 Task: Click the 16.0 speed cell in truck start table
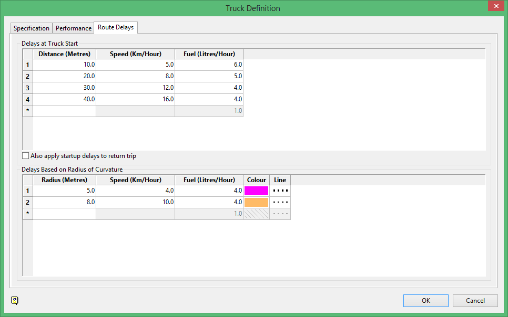136,99
